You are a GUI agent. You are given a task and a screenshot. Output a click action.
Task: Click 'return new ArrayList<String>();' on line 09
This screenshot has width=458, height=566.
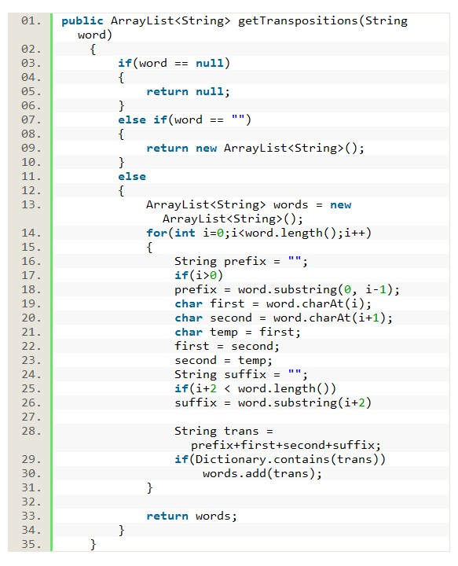(255, 149)
